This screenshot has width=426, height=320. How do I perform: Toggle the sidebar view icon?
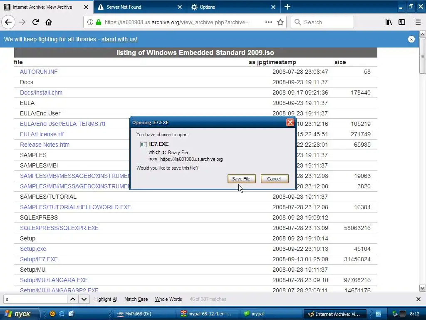point(402,22)
